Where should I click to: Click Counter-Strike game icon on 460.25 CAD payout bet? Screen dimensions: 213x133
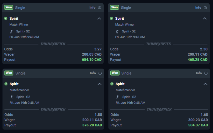coord(117,32)
